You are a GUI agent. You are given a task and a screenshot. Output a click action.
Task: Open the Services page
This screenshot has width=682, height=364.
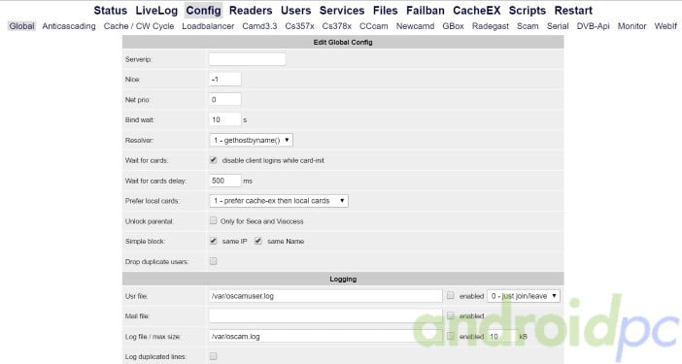coord(342,11)
